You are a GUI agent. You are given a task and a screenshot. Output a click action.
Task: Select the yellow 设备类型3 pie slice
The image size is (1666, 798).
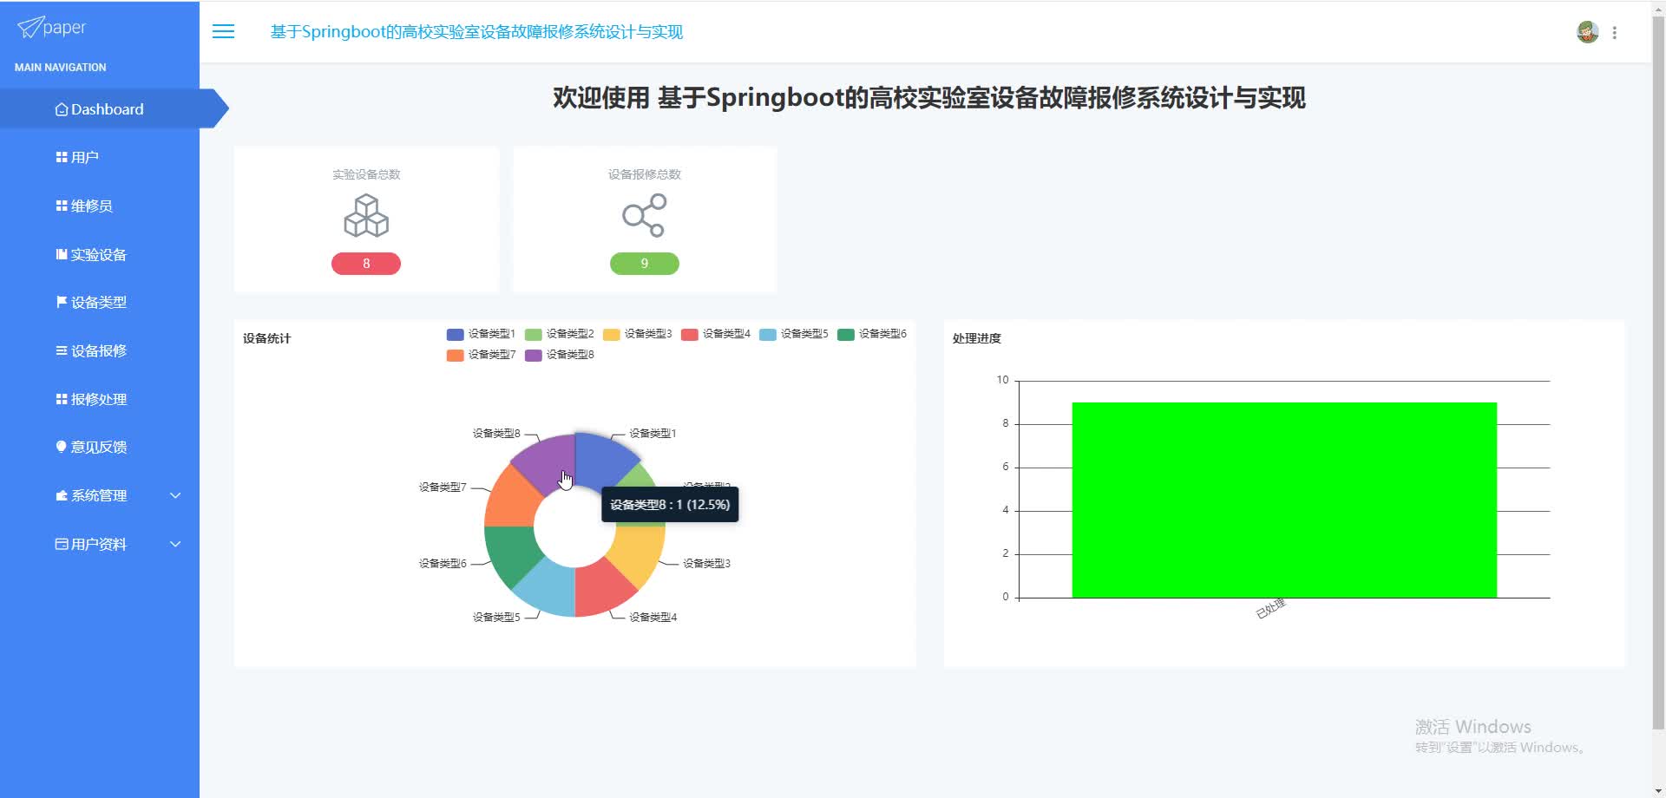pyautogui.click(x=640, y=555)
